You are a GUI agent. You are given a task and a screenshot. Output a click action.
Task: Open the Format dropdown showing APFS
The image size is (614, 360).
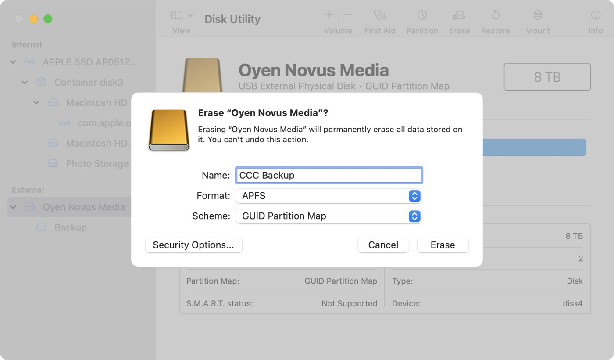click(x=329, y=196)
